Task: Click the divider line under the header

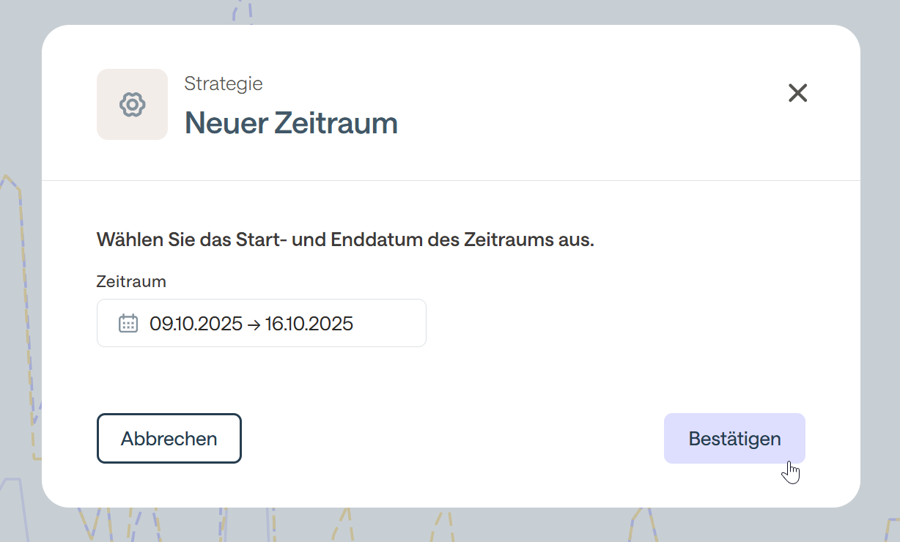Action: click(x=451, y=180)
